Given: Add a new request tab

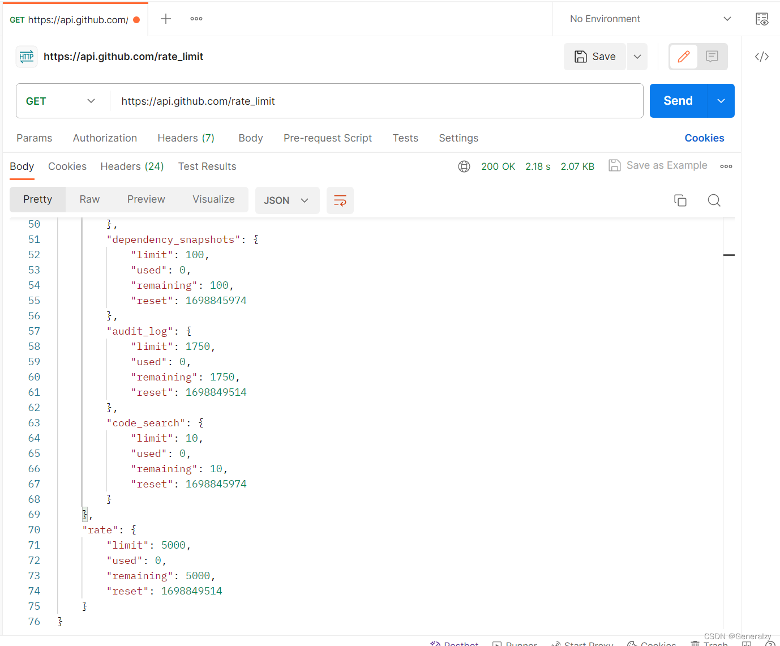Looking at the screenshot, I should point(166,19).
